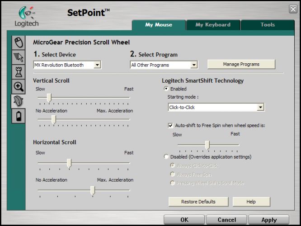Click the MicroGear Precision Scroll Wheel heading
Screen dimensions: 301x226
(81, 42)
